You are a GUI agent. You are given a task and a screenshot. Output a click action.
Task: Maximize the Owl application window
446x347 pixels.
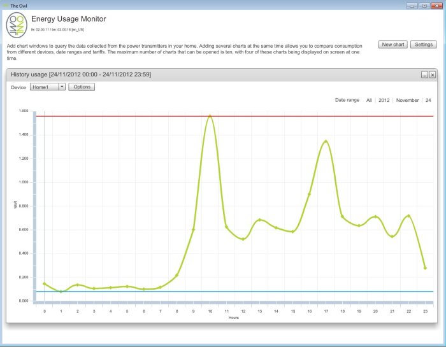423,4
